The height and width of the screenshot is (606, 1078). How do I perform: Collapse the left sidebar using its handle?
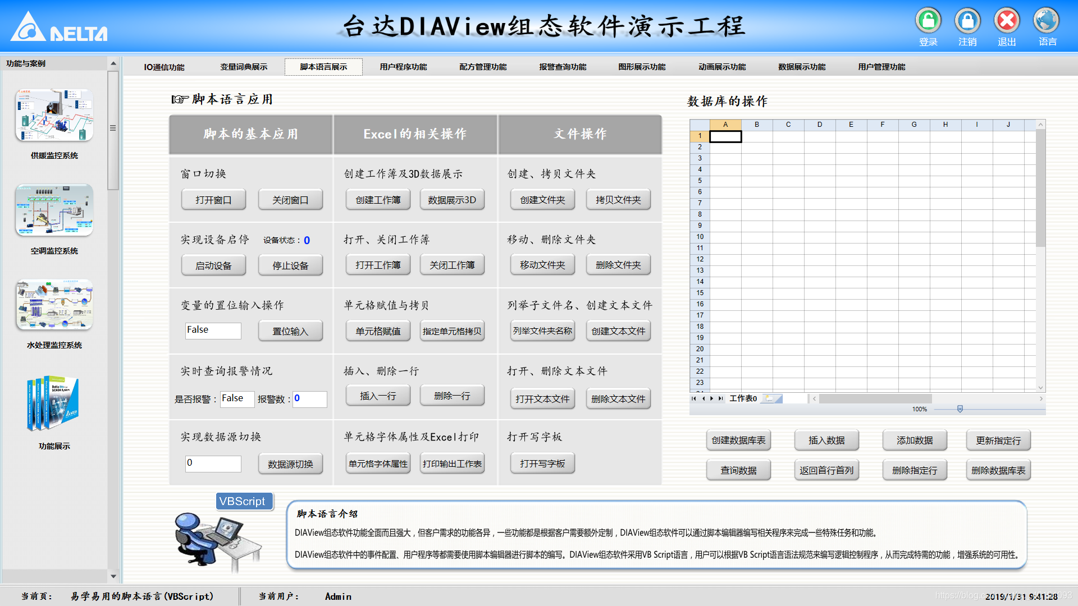(113, 126)
